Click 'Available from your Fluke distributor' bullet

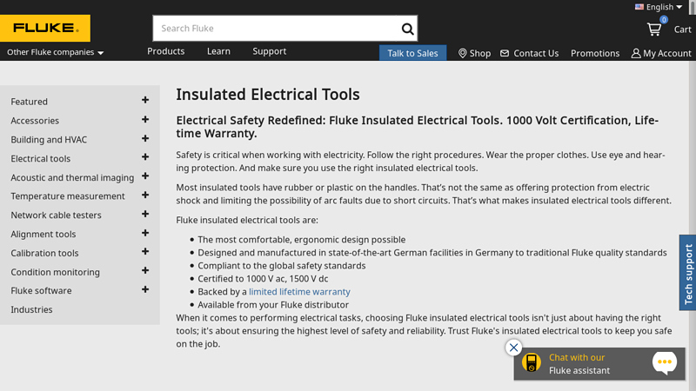[273, 305]
